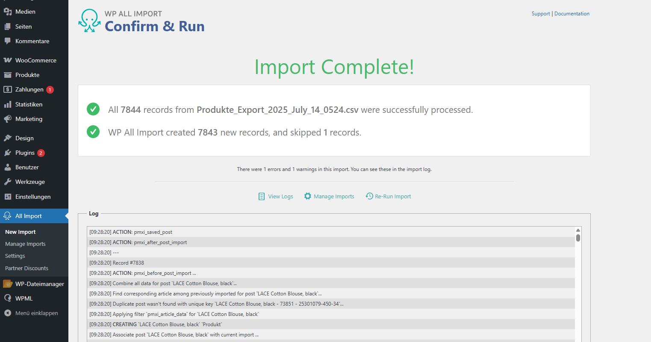Click log line 'CREATING LACE Cotton Blouse'
The width and height of the screenshot is (651, 342).
(x=331, y=324)
